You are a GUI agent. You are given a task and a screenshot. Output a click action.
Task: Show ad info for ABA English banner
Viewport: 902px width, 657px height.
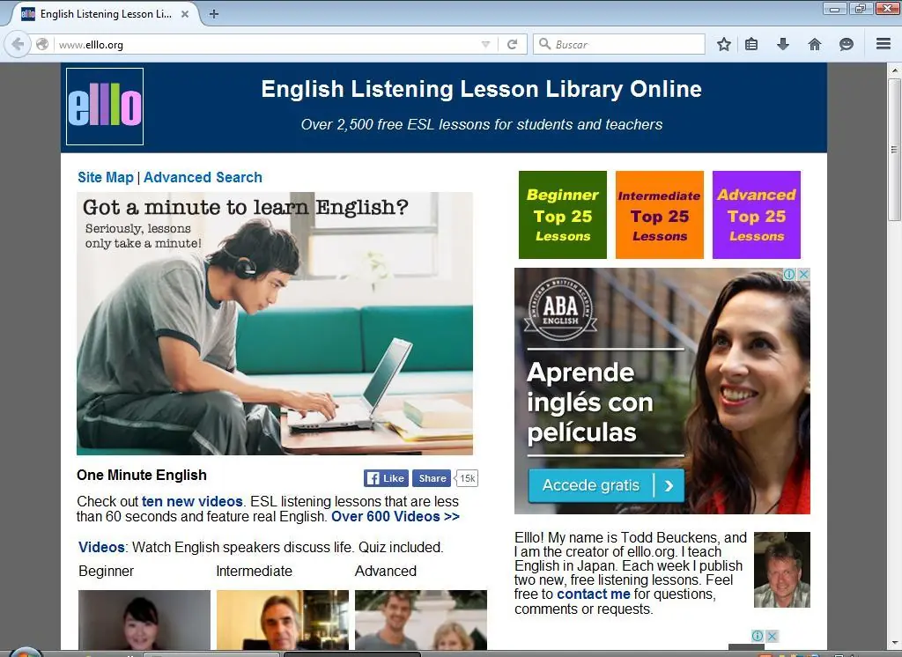[x=790, y=275]
